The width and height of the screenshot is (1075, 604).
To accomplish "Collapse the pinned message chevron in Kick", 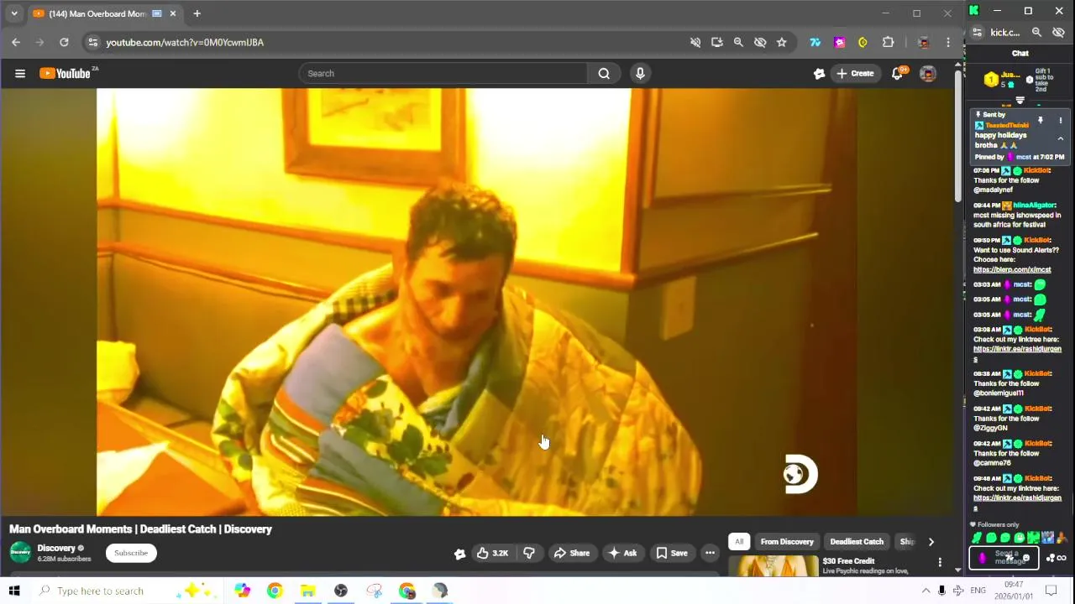I will click(1060, 139).
